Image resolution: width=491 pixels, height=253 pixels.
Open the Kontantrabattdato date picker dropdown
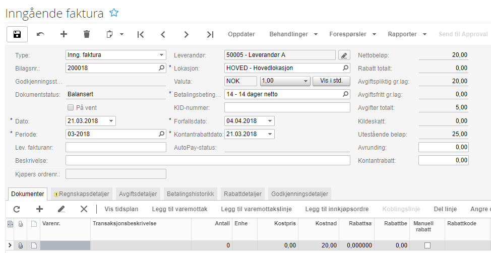point(270,134)
